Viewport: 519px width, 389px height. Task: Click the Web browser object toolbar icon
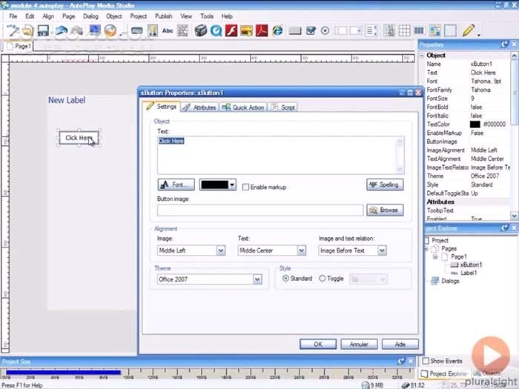[277, 30]
